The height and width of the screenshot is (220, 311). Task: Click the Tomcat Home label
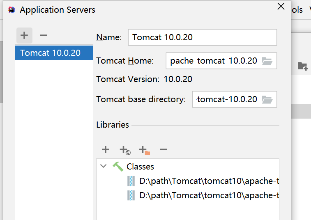tap(125, 61)
